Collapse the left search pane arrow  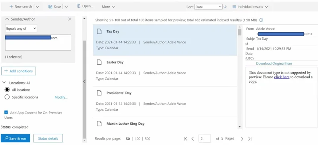click(x=84, y=81)
